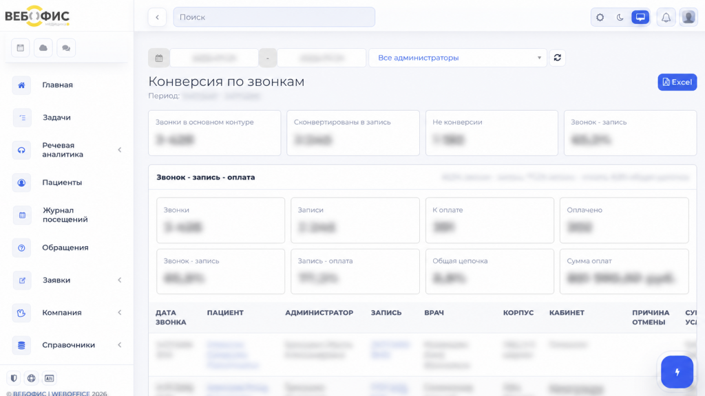The width and height of the screenshot is (705, 396).
Task: Click the Компания icon
Action: (21, 313)
